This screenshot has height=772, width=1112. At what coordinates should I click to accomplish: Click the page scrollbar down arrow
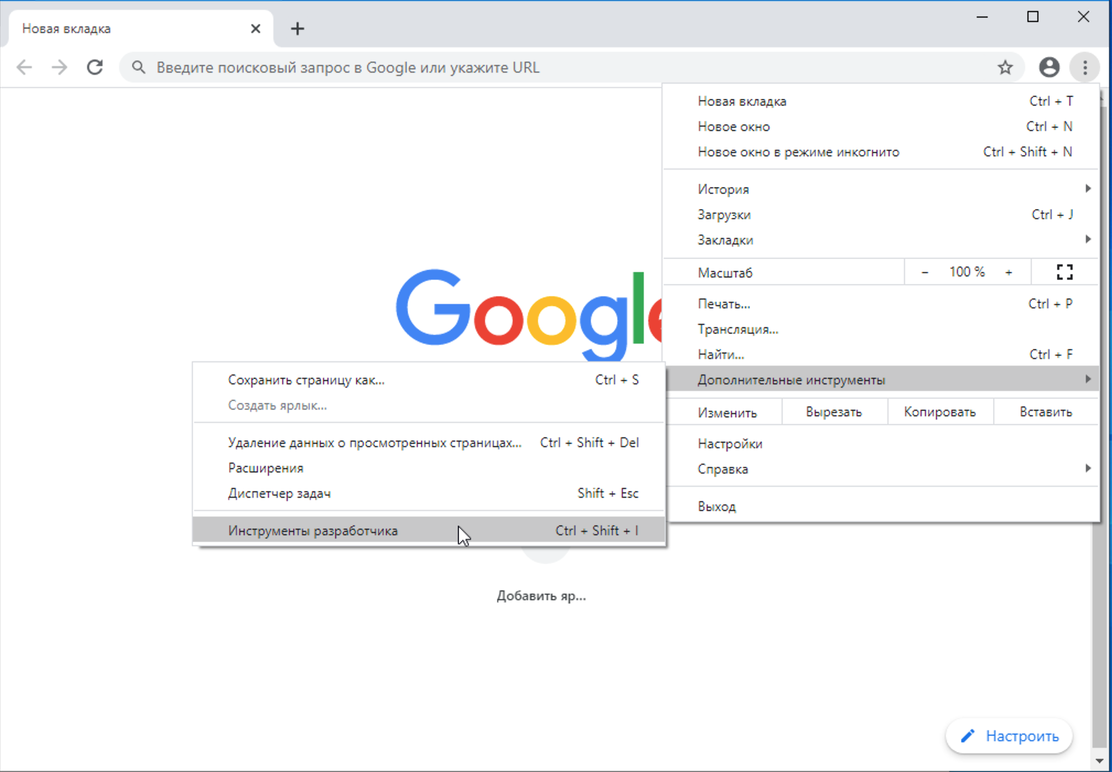(x=1099, y=762)
